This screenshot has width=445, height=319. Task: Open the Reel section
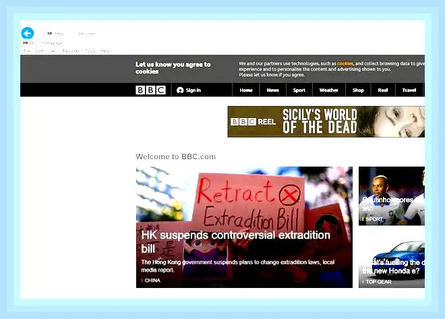[x=383, y=90]
